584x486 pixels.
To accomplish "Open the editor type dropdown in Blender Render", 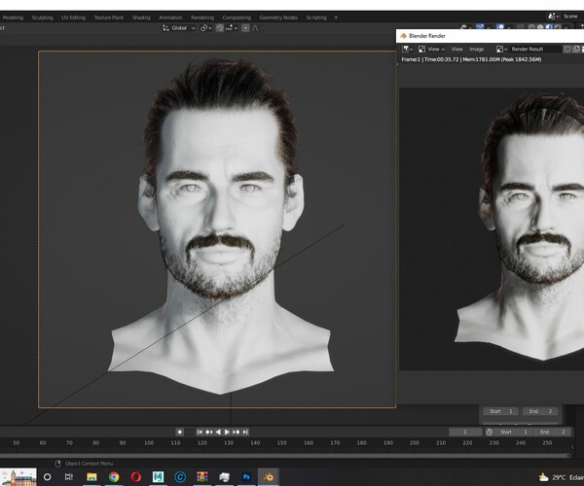I will click(x=408, y=49).
